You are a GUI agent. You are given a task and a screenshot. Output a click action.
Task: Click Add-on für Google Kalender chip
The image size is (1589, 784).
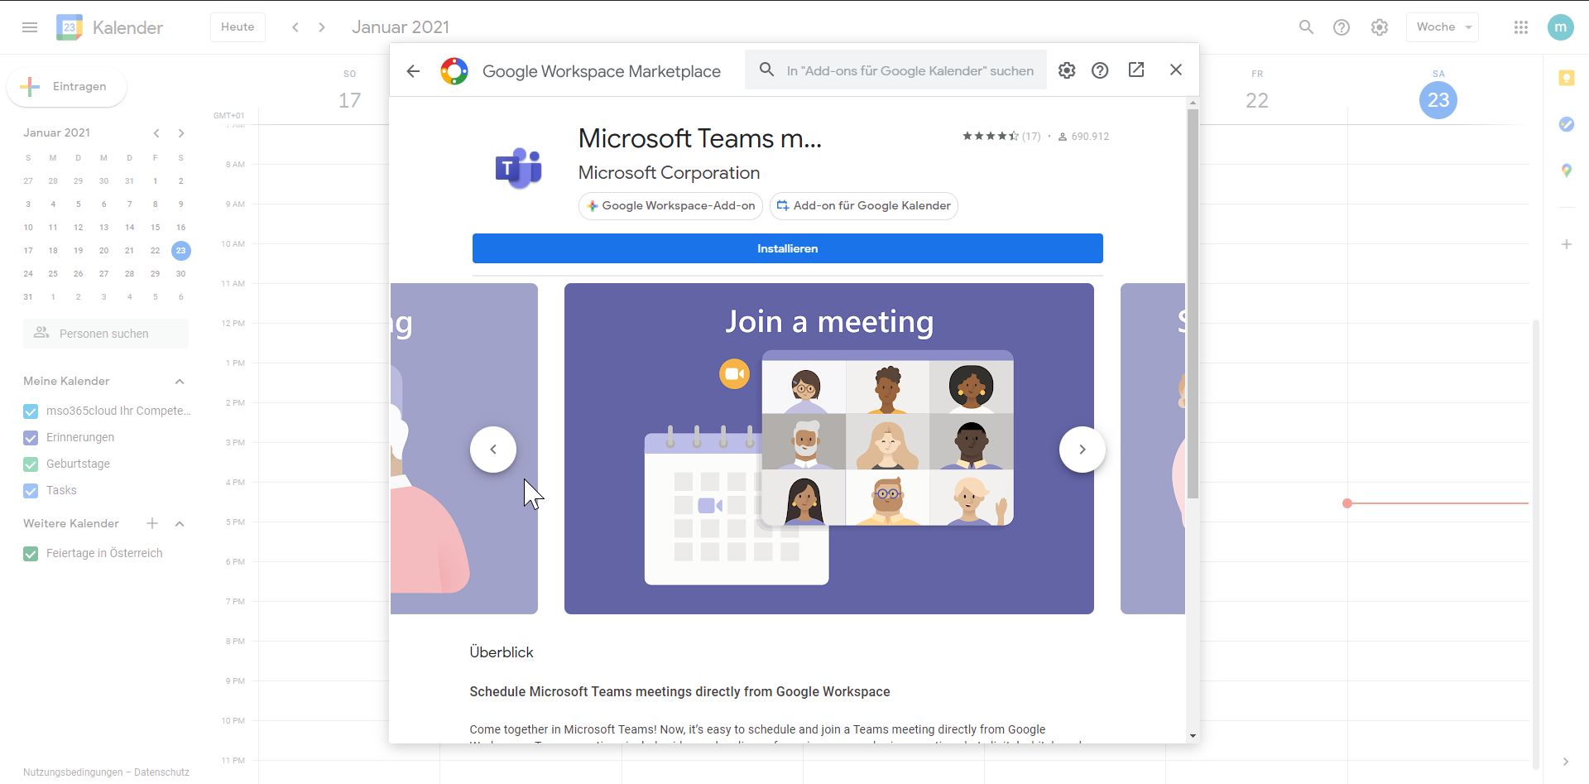pyautogui.click(x=864, y=206)
